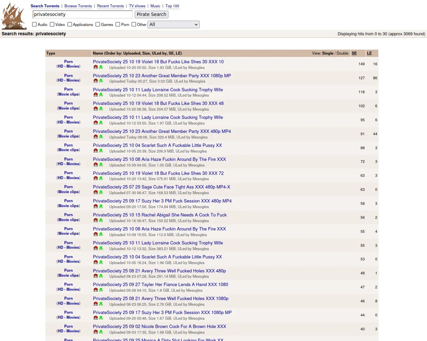Sort results by SE column header
Image resolution: width=427 pixels, height=341 pixels.
(x=354, y=53)
